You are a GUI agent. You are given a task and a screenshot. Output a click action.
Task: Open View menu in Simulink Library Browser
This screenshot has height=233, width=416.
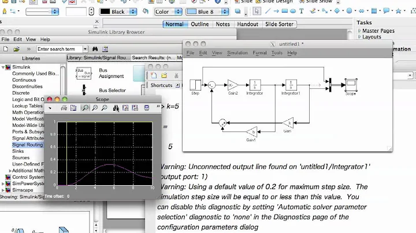click(x=31, y=39)
